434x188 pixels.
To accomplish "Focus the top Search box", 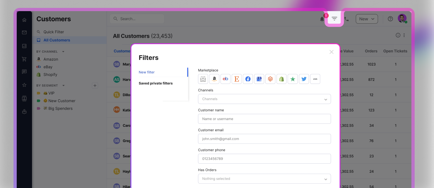I will coord(137,19).
